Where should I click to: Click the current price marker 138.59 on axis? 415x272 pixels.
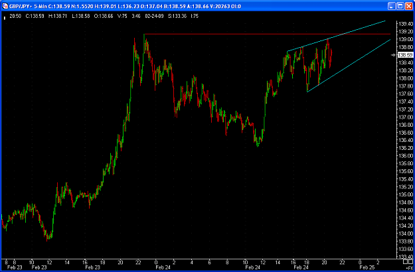tap(405, 55)
